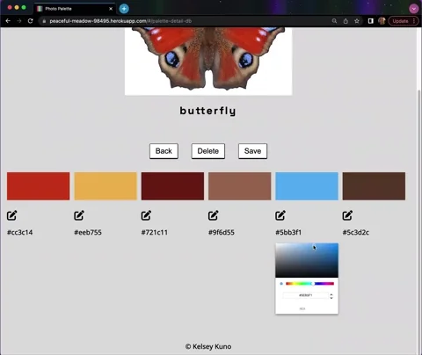This screenshot has height=355, width=422.
Task: Click the dark red #721c11 swatch
Action: [172, 186]
